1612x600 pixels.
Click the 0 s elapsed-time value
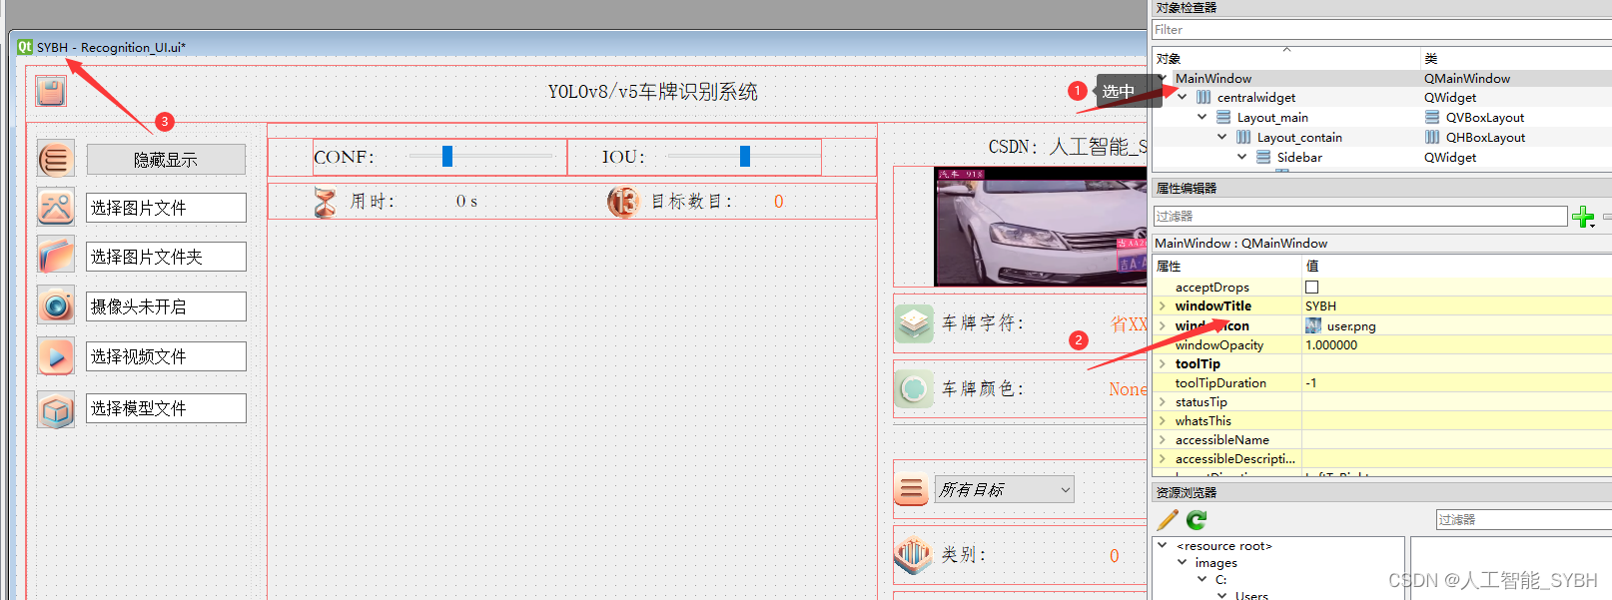tap(466, 202)
